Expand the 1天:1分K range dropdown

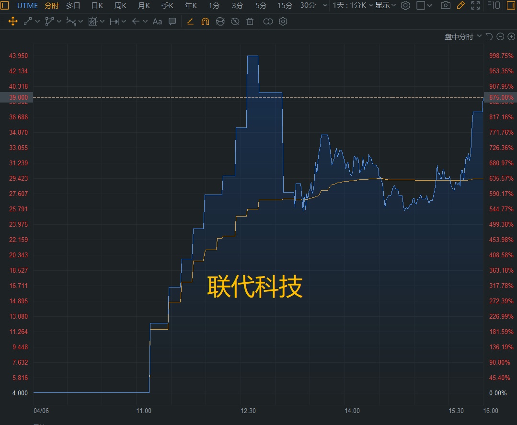[353, 5]
